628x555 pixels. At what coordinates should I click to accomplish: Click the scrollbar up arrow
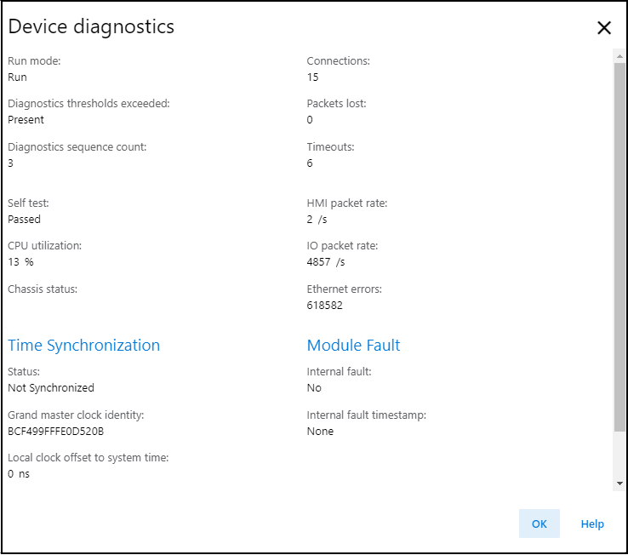(x=619, y=54)
